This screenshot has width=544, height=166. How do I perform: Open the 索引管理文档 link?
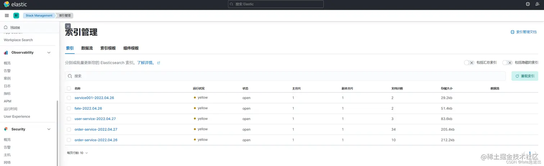click(x=526, y=32)
